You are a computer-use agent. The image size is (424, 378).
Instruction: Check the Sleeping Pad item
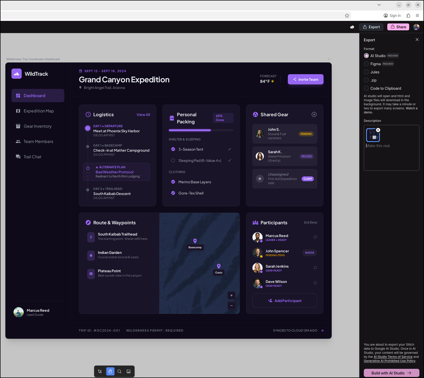[173, 160]
